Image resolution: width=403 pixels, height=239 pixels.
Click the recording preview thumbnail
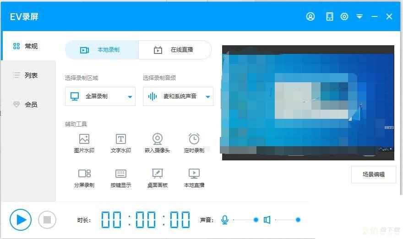click(308, 103)
